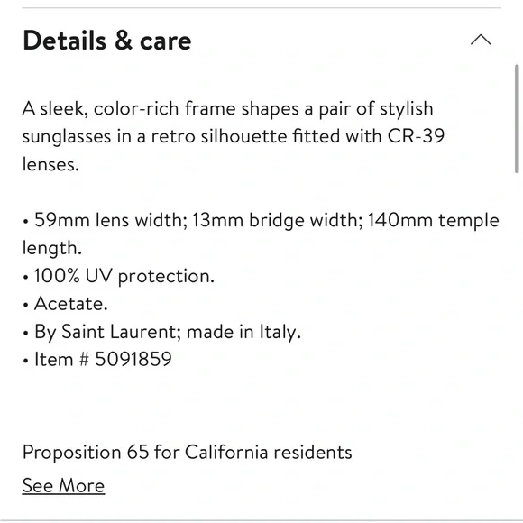
Task: Click the vertical scrollbar thumb
Action: (517, 119)
